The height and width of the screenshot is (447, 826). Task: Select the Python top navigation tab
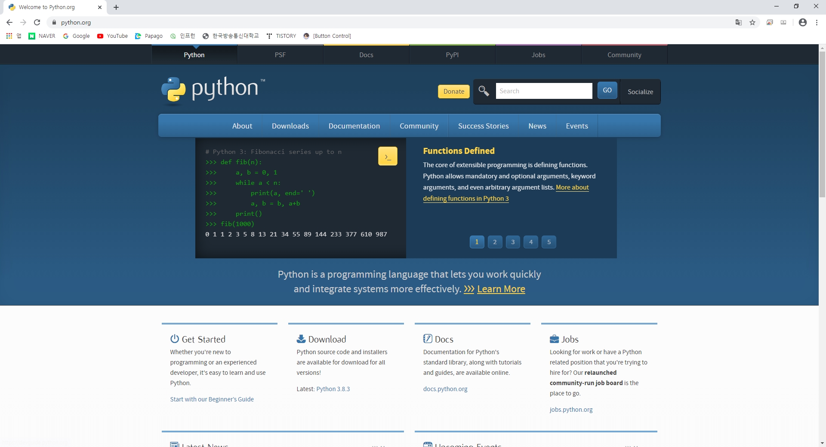pyautogui.click(x=194, y=55)
